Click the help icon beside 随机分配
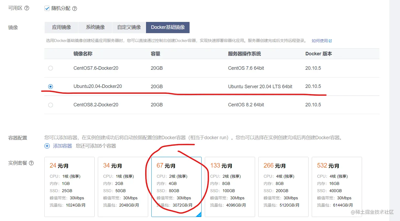 point(74,8)
